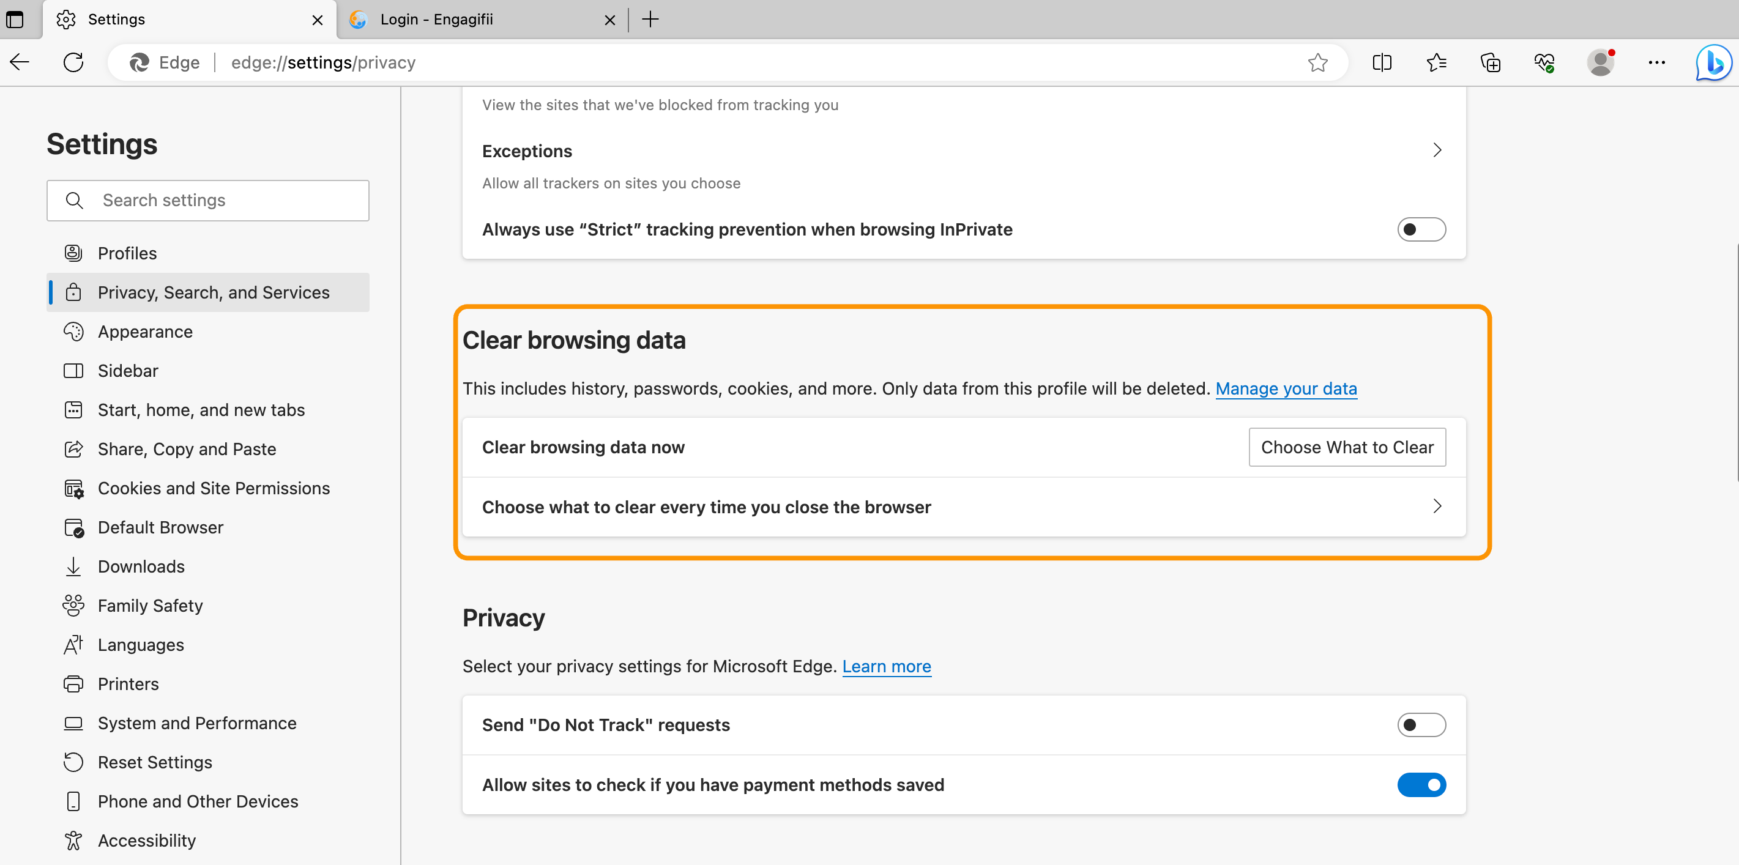Add this page to favorites using the star
Screen dimensions: 1739x865
pyautogui.click(x=1317, y=63)
